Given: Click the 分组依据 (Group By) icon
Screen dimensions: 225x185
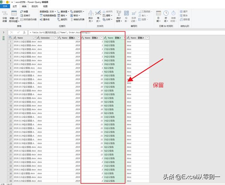Looking at the screenshot, I should (x=5, y=13).
